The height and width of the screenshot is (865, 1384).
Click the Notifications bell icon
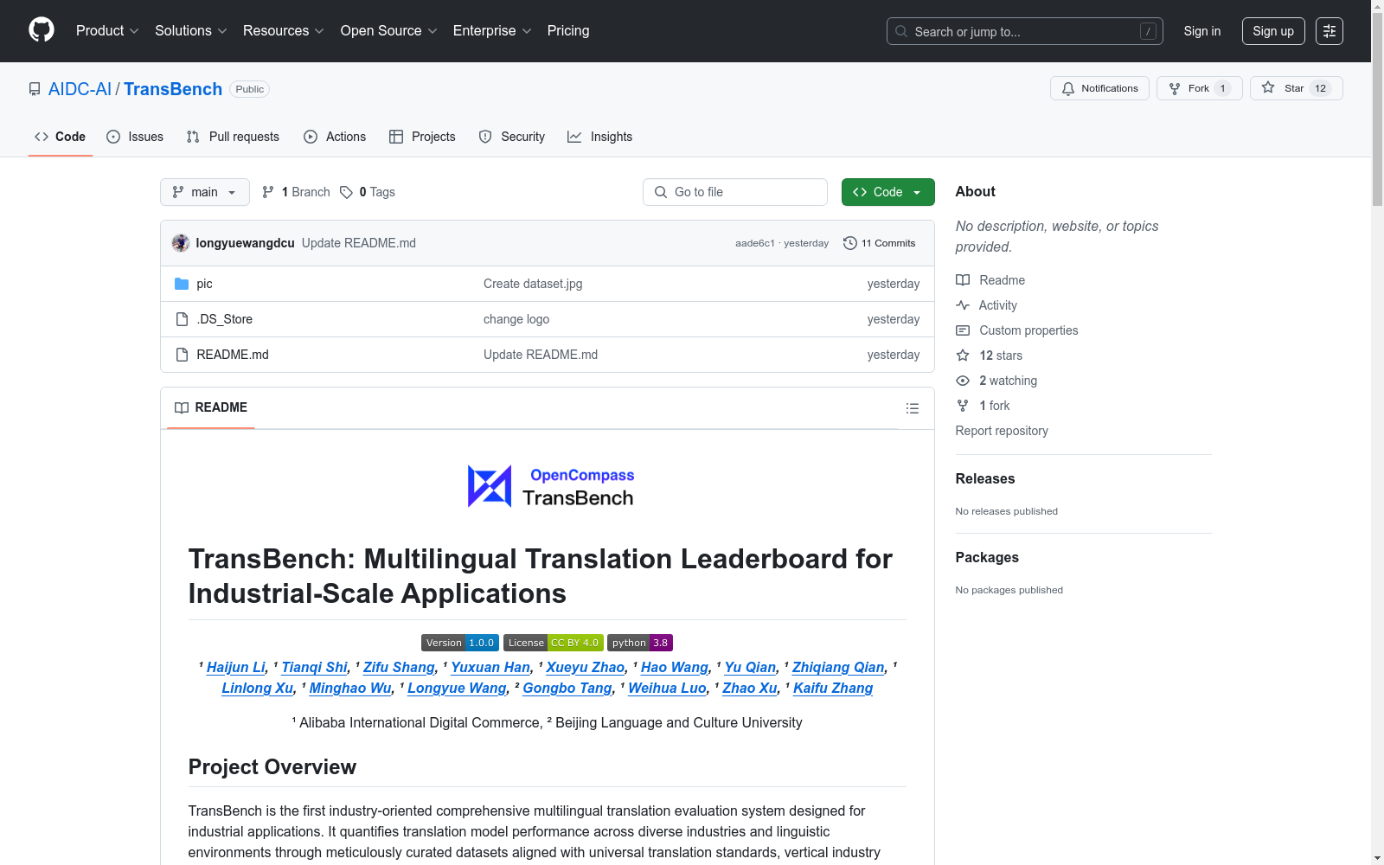tap(1068, 88)
